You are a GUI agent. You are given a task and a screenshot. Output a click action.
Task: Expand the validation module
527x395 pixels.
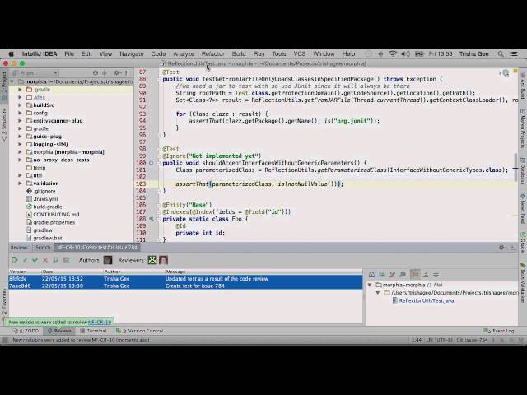pos(20,184)
